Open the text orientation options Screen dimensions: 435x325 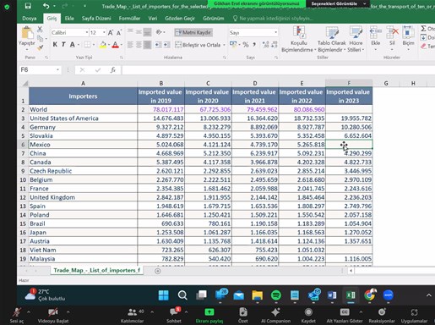160,32
